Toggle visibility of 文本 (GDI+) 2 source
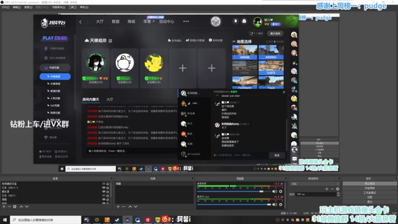 click(103, 188)
